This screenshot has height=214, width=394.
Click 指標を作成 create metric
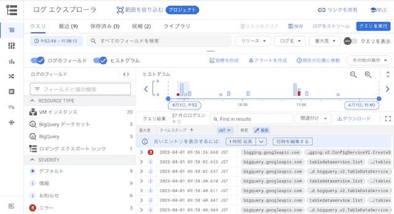224,61
